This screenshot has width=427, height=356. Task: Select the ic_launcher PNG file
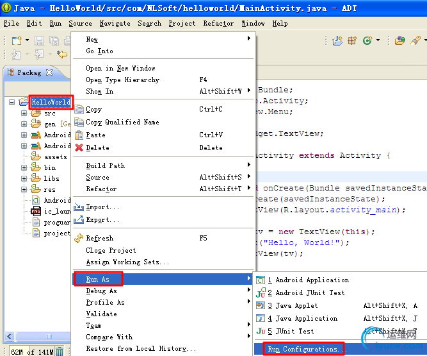coord(57,212)
